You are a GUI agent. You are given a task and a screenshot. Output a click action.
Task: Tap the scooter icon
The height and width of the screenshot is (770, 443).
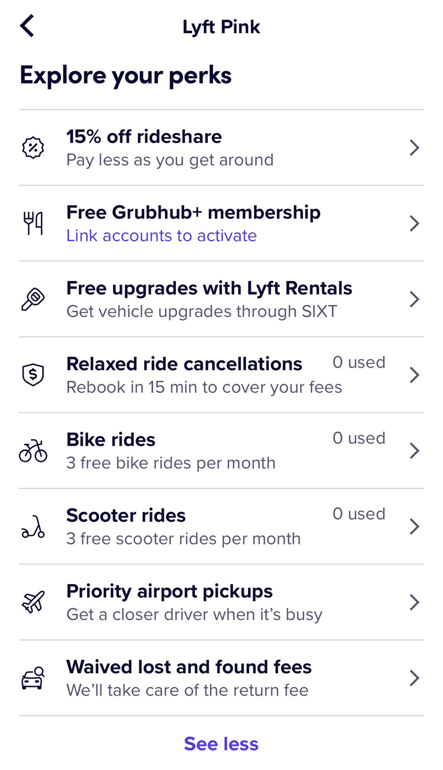pos(33,527)
